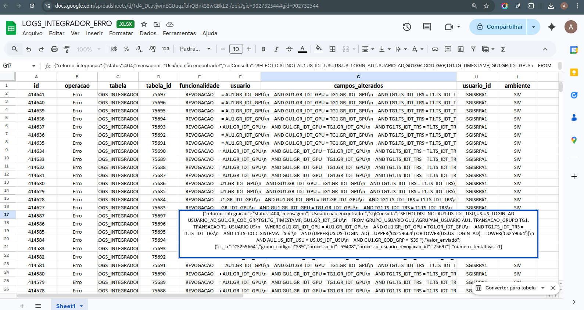Toggle bold formatting
The image size is (584, 310).
(263, 49)
